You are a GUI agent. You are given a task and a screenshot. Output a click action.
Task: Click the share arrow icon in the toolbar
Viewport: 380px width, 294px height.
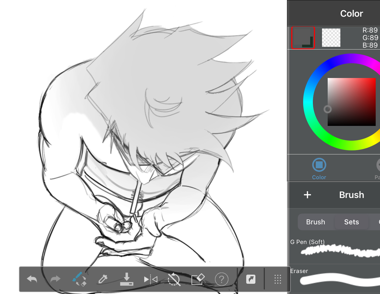pyautogui.click(x=251, y=279)
